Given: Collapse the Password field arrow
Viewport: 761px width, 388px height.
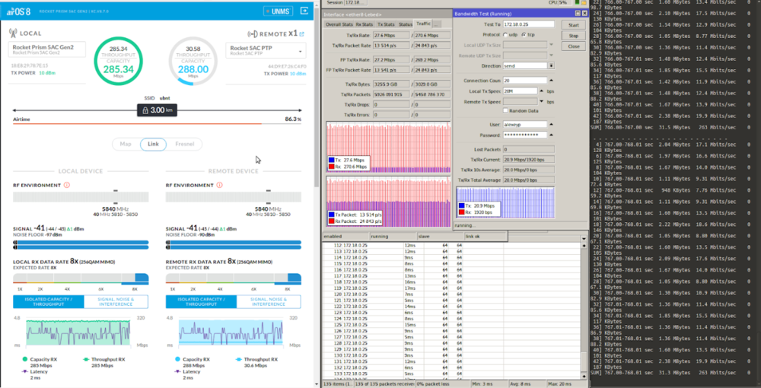Looking at the screenshot, I should [x=551, y=135].
